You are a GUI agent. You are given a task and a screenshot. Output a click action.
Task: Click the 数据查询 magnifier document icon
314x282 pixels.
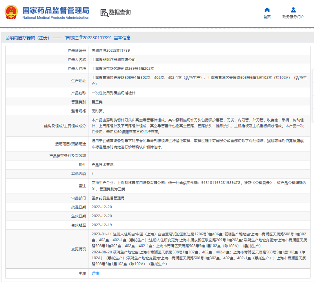click(104, 13)
